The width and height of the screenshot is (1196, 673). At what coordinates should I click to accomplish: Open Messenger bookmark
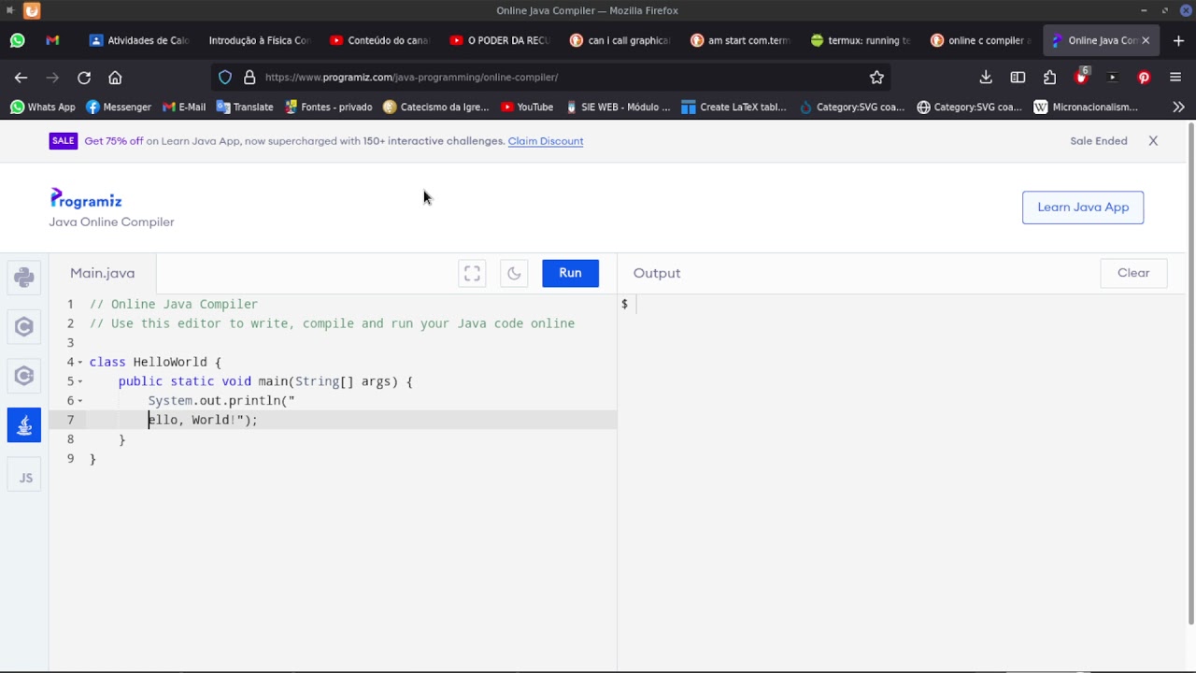(x=118, y=107)
